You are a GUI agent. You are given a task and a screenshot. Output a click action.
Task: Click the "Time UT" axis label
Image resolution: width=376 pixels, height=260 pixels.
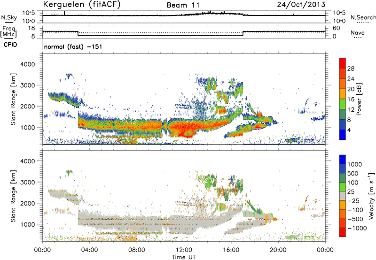[x=184, y=257]
